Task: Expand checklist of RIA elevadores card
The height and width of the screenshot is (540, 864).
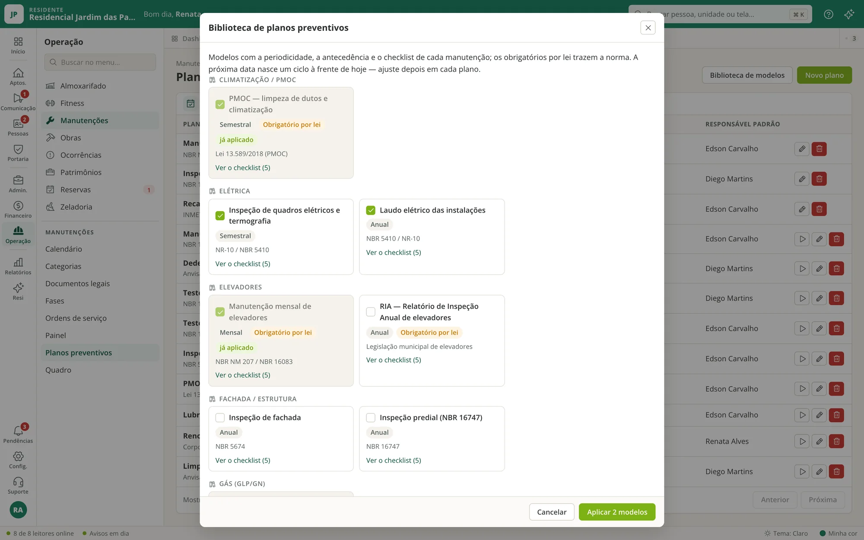Action: point(394,360)
